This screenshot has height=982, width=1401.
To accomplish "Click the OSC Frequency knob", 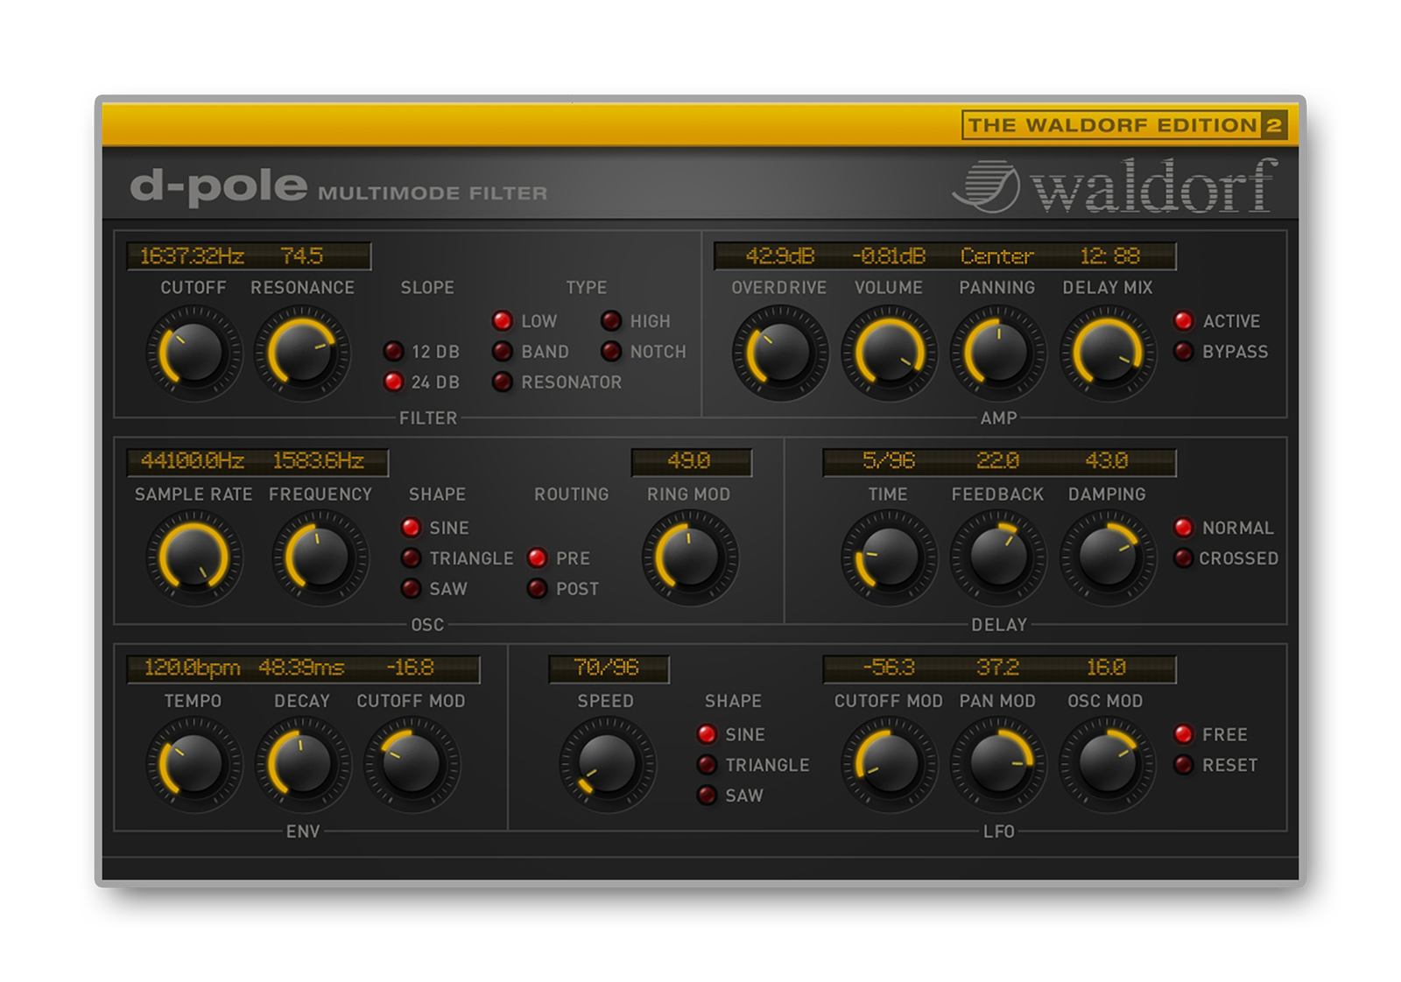I will [320, 558].
